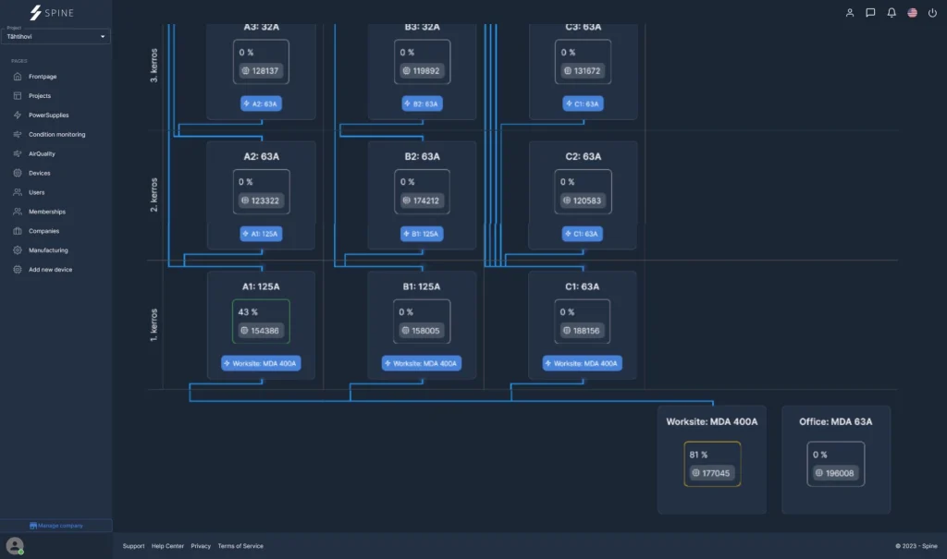Viewport: 947px width, 559px height.
Task: Select Condition monitoring in sidebar
Action: point(56,135)
